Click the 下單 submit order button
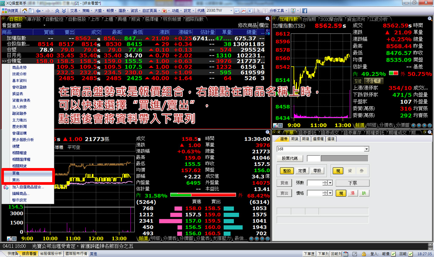434x257 pixels. pyautogui.click(x=352, y=183)
